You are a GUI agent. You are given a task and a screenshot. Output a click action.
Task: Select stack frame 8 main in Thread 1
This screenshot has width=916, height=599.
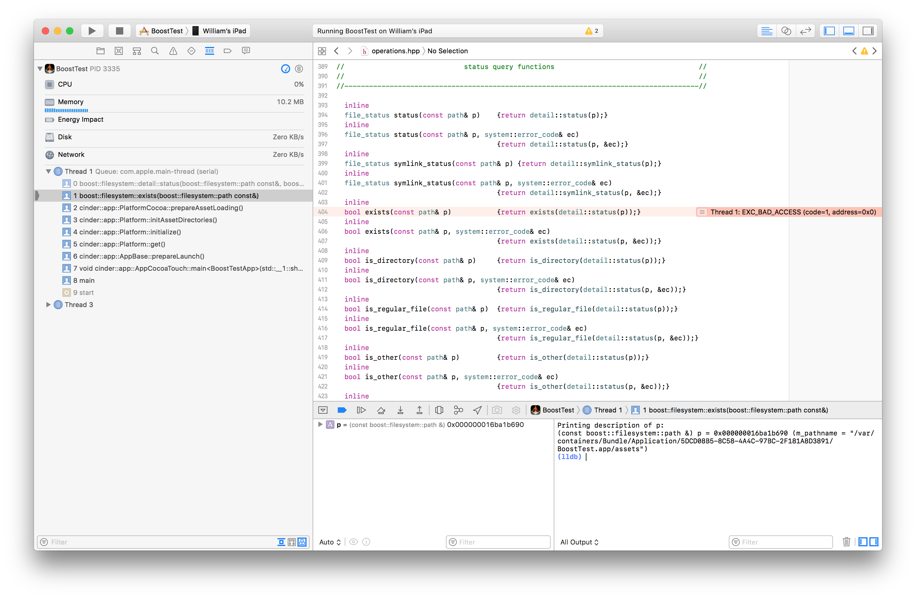click(x=84, y=280)
